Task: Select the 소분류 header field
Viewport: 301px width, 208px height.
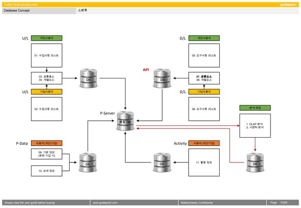Action: [83, 10]
